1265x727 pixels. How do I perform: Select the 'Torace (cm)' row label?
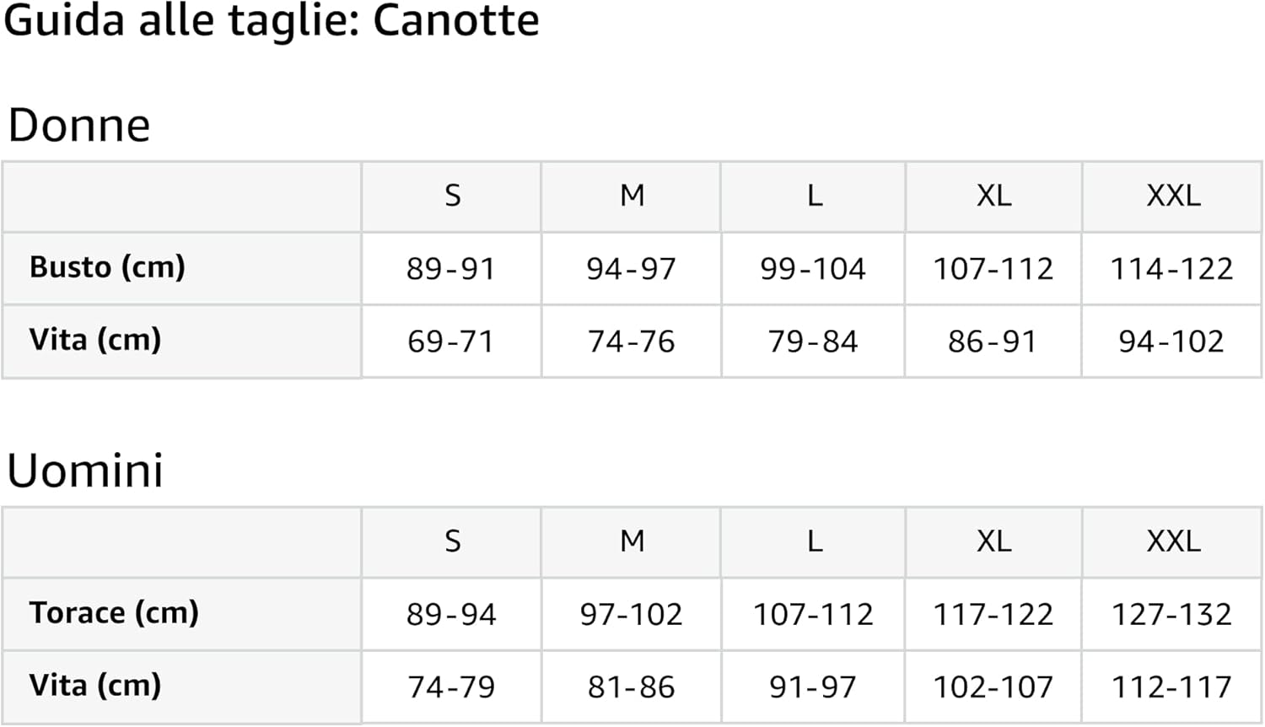click(114, 613)
